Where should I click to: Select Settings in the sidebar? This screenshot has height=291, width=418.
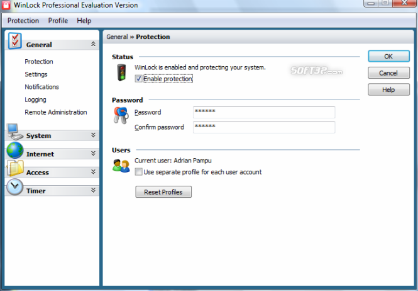[36, 74]
